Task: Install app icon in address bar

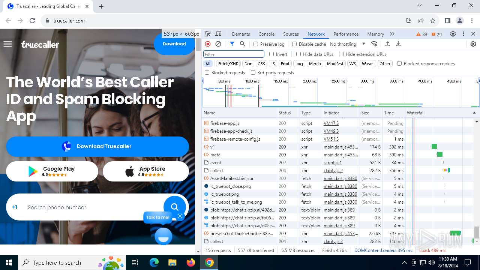Action: [x=409, y=21]
